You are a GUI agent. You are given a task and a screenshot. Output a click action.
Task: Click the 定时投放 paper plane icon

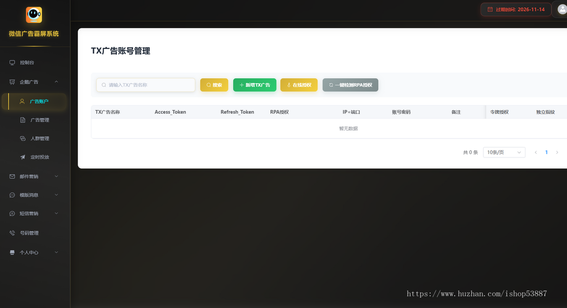23,157
